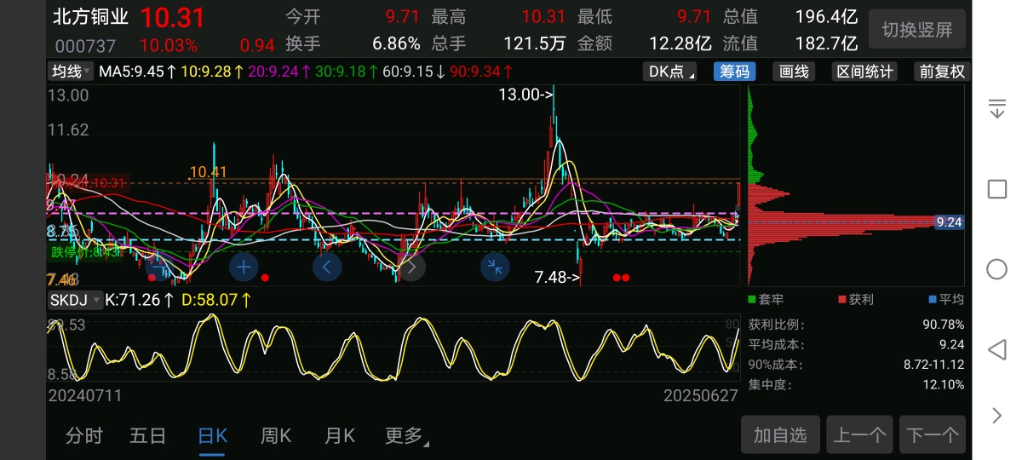The image size is (1022, 460).
Task: Toggle the 筹码 chip distribution panel
Action: pyautogui.click(x=734, y=72)
